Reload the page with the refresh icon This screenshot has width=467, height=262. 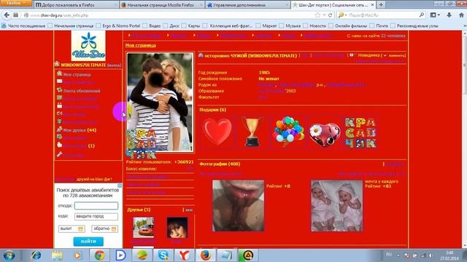[x=330, y=15]
